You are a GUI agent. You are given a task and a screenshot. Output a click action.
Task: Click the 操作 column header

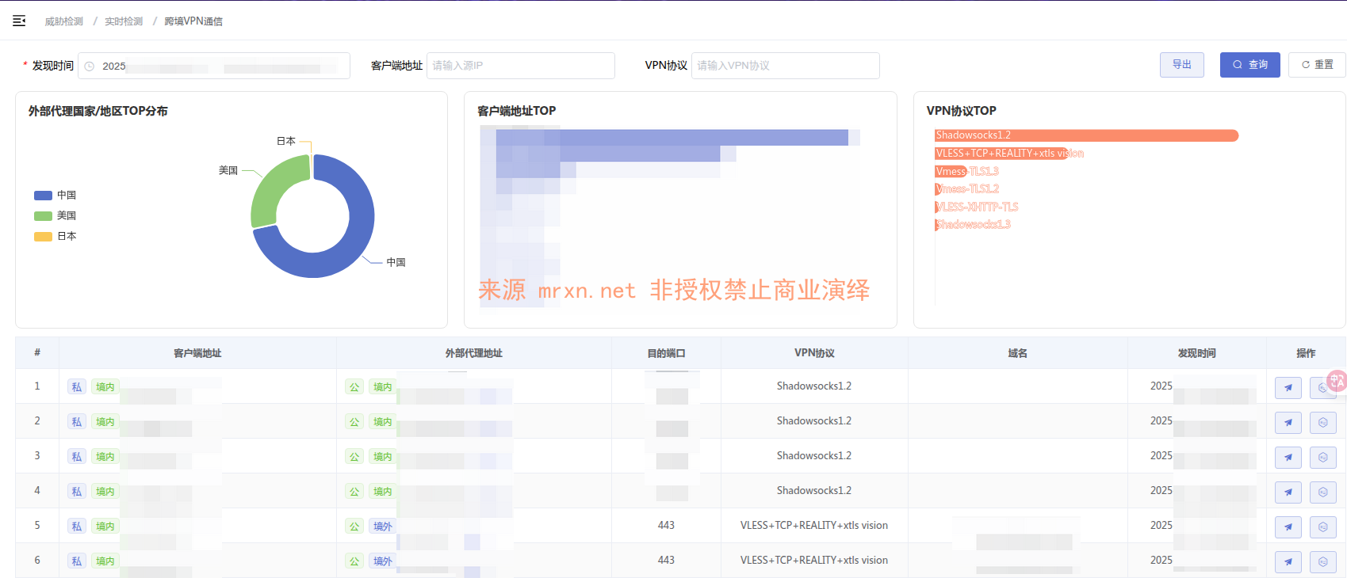pos(1306,353)
